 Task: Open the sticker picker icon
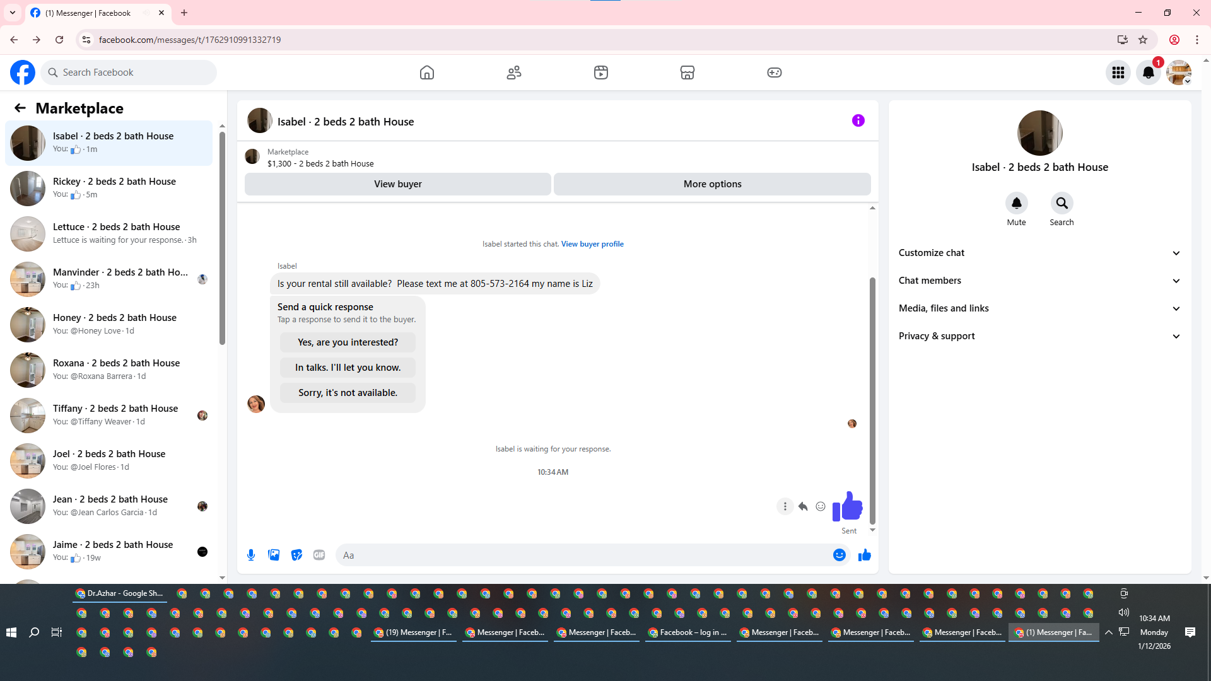[296, 555]
